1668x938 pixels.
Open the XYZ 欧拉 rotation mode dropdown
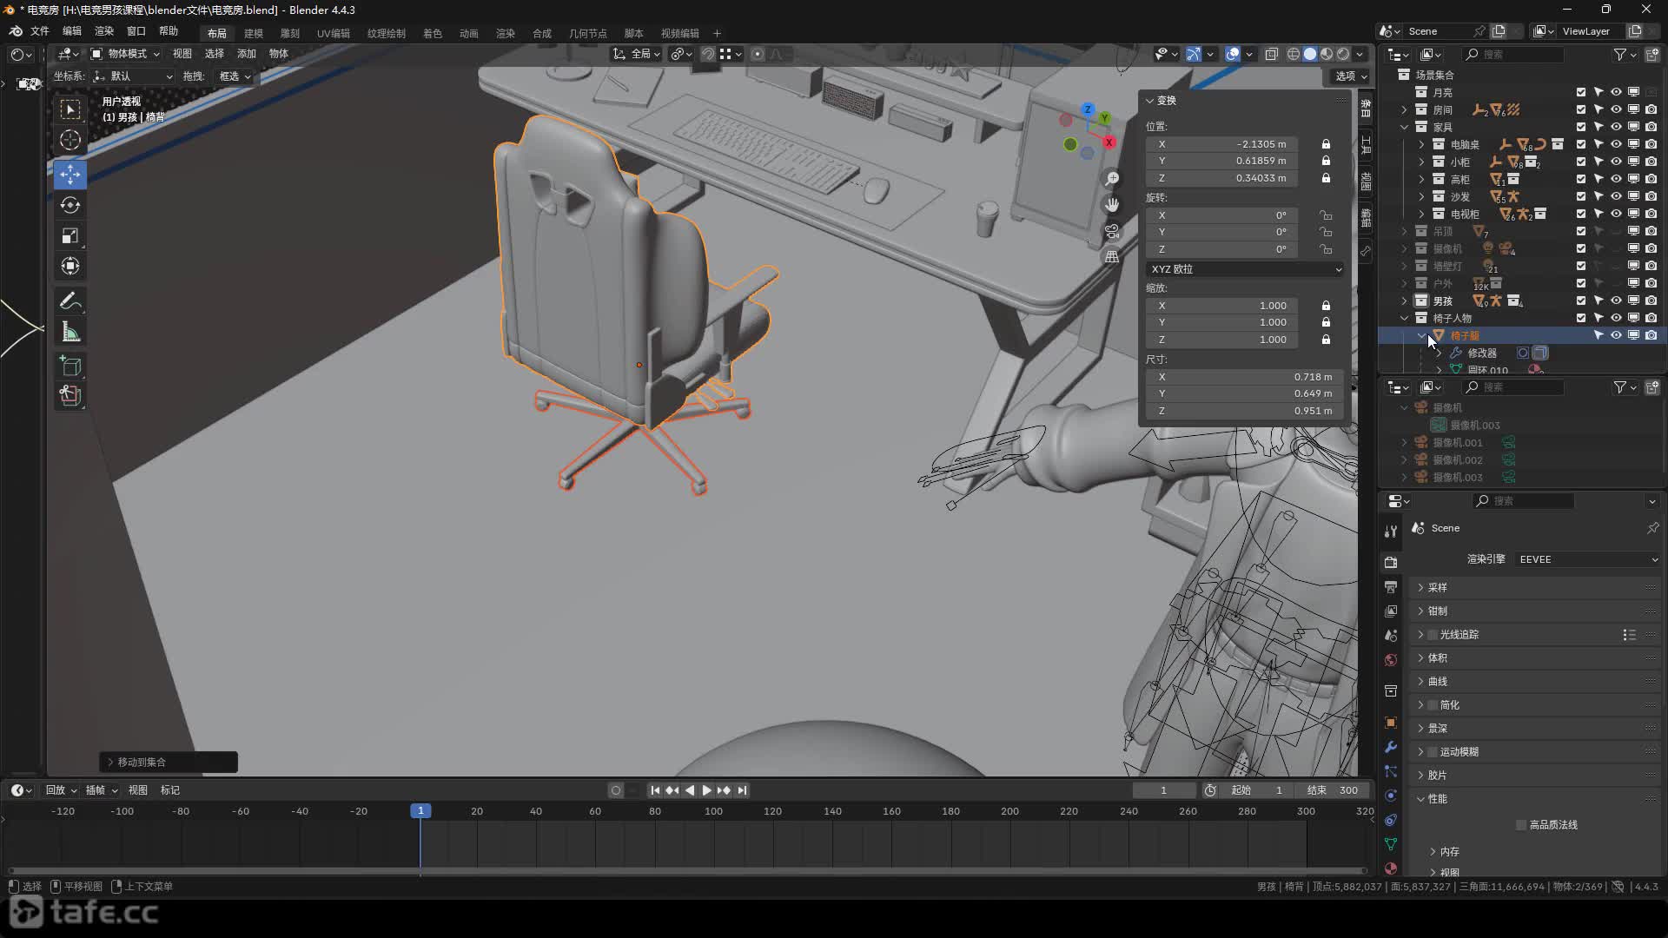click(1244, 269)
